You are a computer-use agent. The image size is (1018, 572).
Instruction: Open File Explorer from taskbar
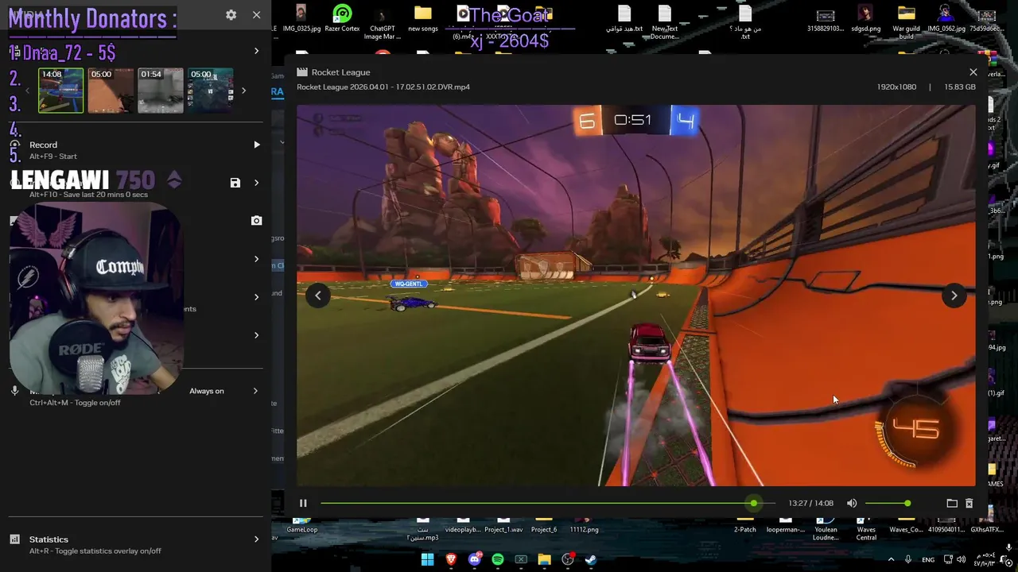(x=544, y=559)
